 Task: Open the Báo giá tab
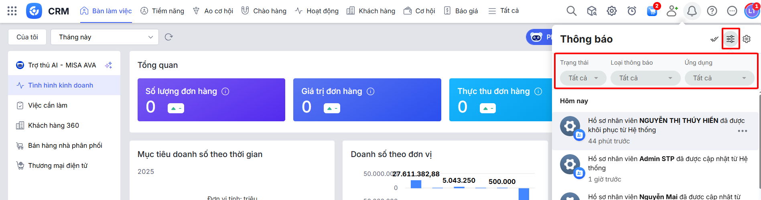click(x=461, y=11)
